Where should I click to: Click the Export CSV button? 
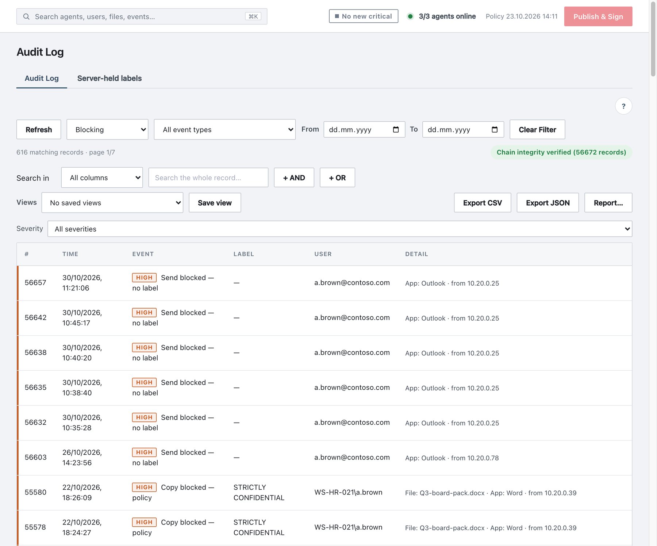coord(483,203)
